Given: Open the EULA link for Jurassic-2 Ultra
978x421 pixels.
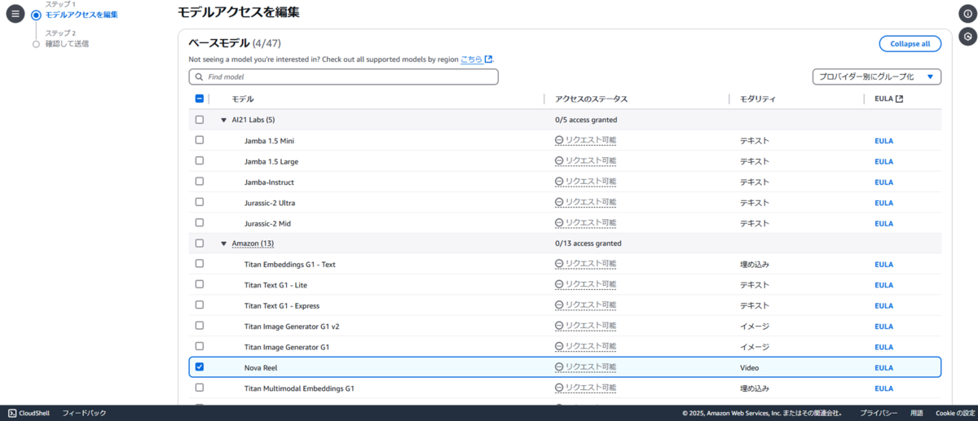Looking at the screenshot, I should [883, 203].
